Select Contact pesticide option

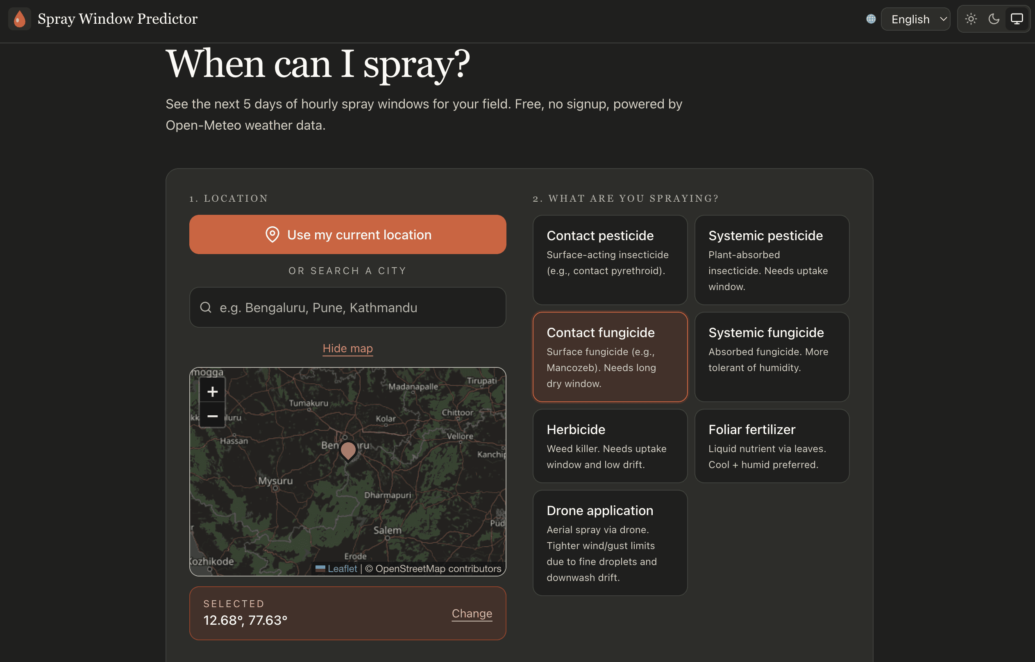(610, 260)
